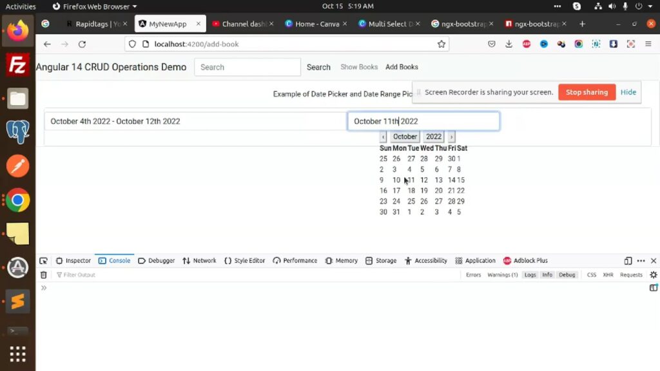Viewport: 660px width, 371px height.
Task: Switch to Debugger devtools tab
Action: [156, 261]
